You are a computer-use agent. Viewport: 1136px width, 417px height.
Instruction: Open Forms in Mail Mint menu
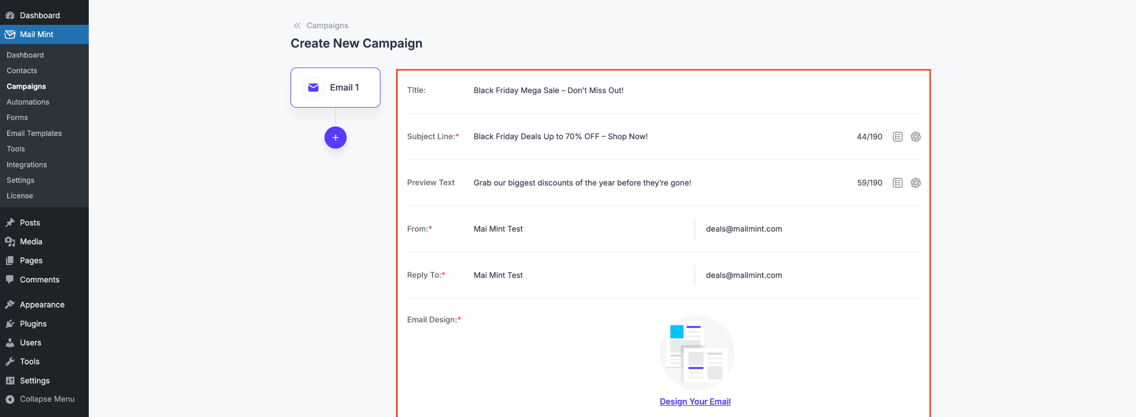pos(17,118)
